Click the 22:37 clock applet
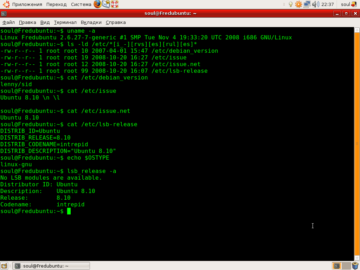The image size is (360, 270). coord(327,4)
